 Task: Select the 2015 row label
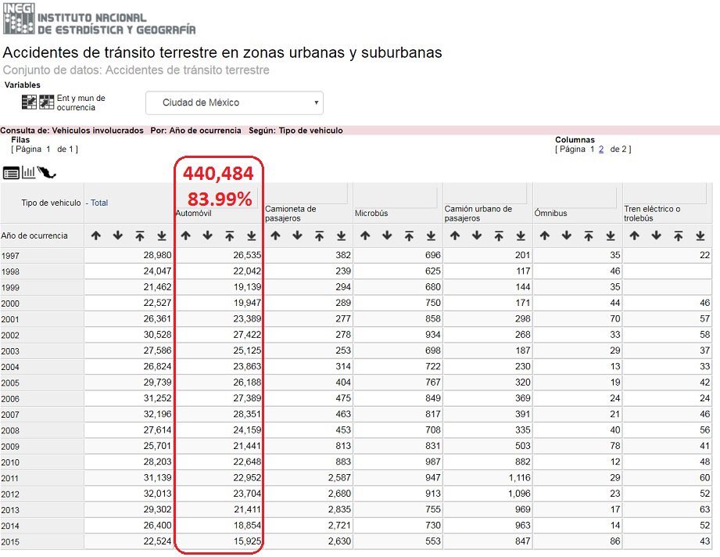(10, 542)
